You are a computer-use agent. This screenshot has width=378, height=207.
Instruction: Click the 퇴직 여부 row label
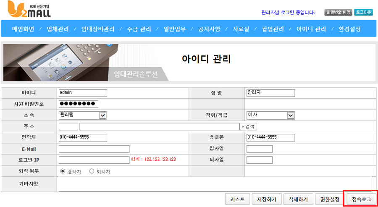(x=29, y=171)
